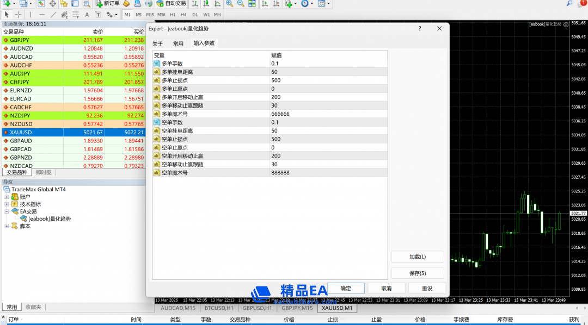Select the crosshair tool
The width and height of the screenshot is (588, 325).
pos(18,15)
